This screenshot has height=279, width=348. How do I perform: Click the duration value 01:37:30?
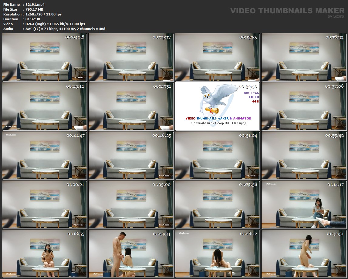click(33, 19)
